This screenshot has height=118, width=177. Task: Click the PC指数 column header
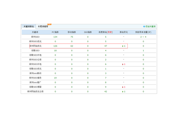[55, 32]
